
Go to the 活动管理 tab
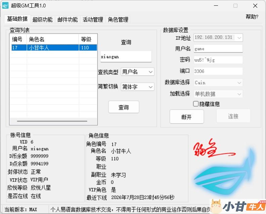point(93,19)
